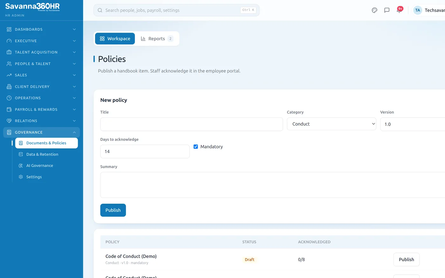445x278 pixels.
Task: Publish the new policy form
Action: tap(113, 210)
